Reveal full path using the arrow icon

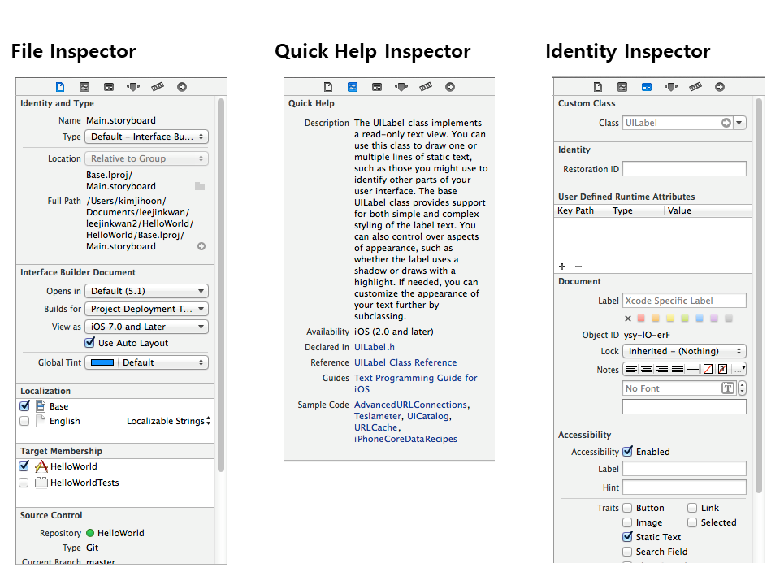(201, 246)
